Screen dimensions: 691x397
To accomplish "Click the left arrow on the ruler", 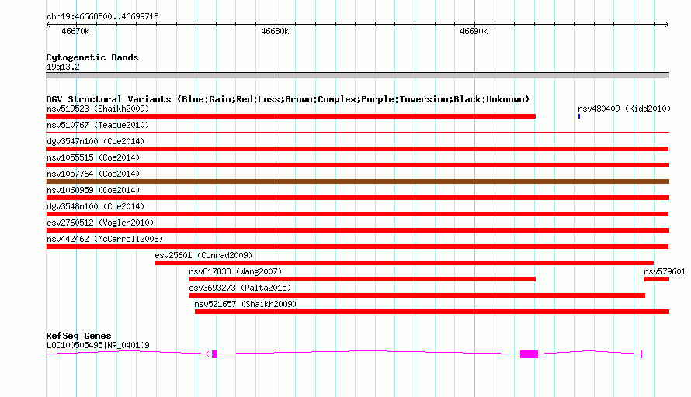I will 48,24.
